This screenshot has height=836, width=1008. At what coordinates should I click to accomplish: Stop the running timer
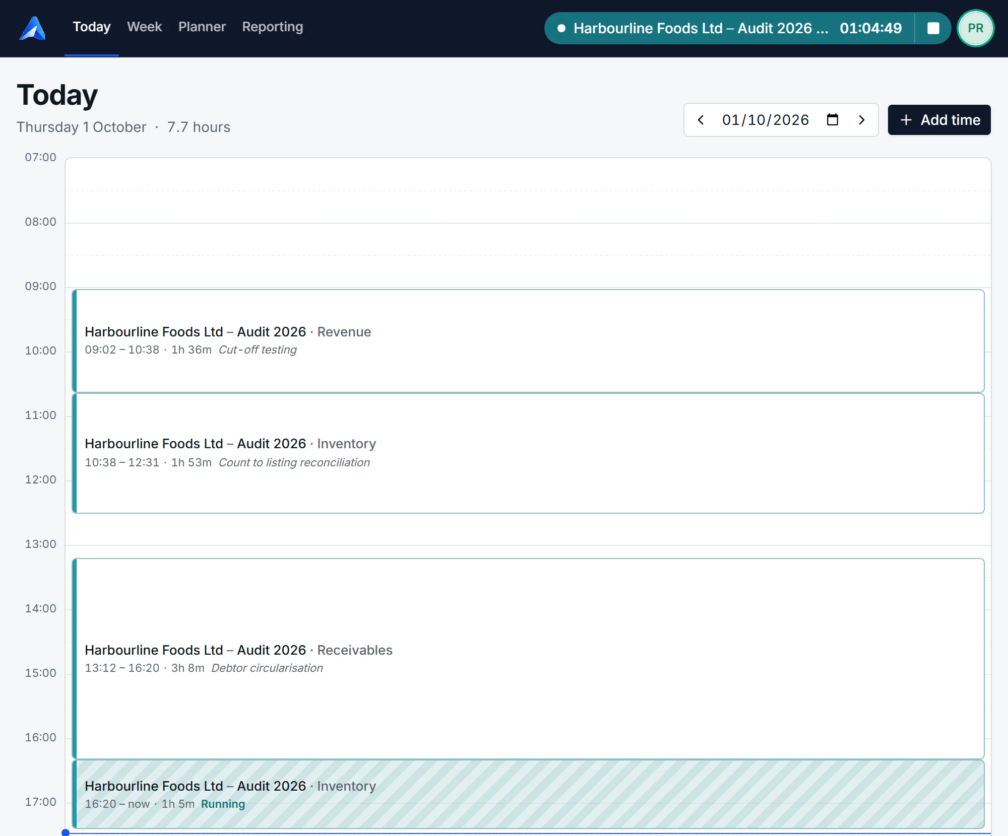[x=933, y=28]
